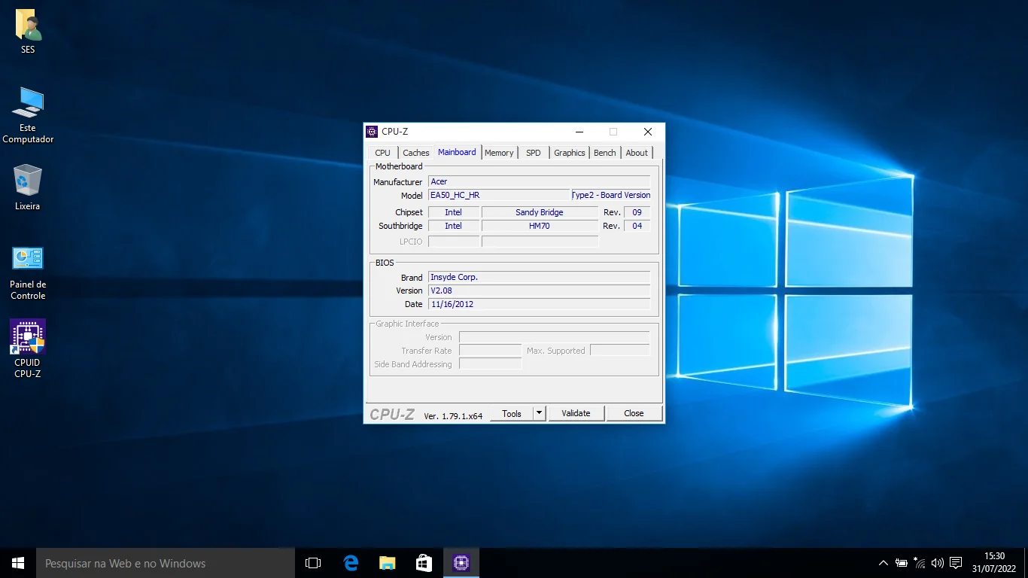Open the SES folder on desktop

tap(28, 27)
